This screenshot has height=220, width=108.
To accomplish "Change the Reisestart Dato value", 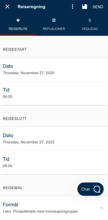I will click(x=54, y=70).
